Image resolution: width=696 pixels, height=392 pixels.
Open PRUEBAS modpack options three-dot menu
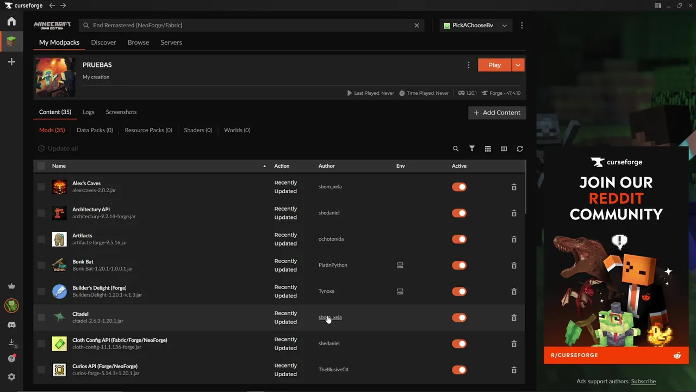pyautogui.click(x=469, y=65)
